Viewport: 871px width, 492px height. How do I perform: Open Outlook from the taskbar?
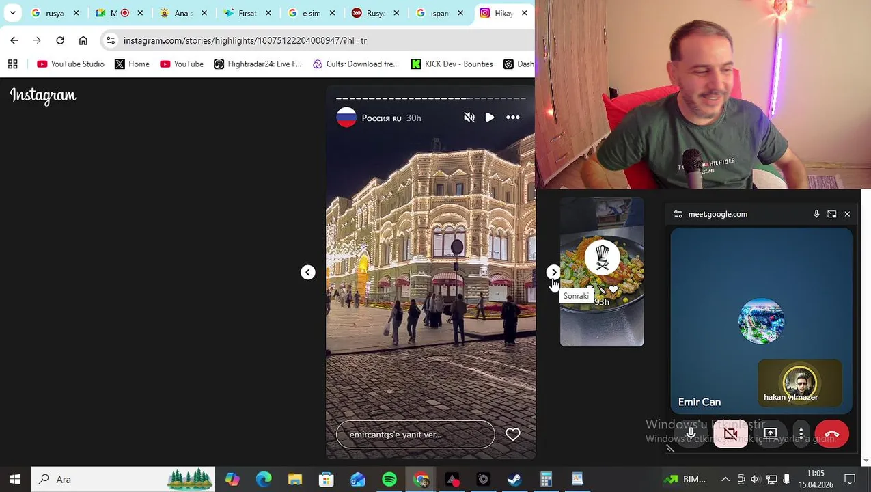pyautogui.click(x=358, y=479)
